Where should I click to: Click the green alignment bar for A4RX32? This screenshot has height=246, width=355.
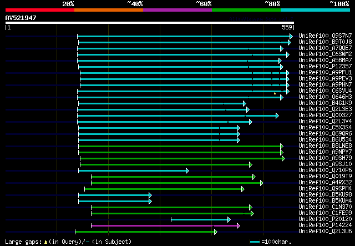177,183
